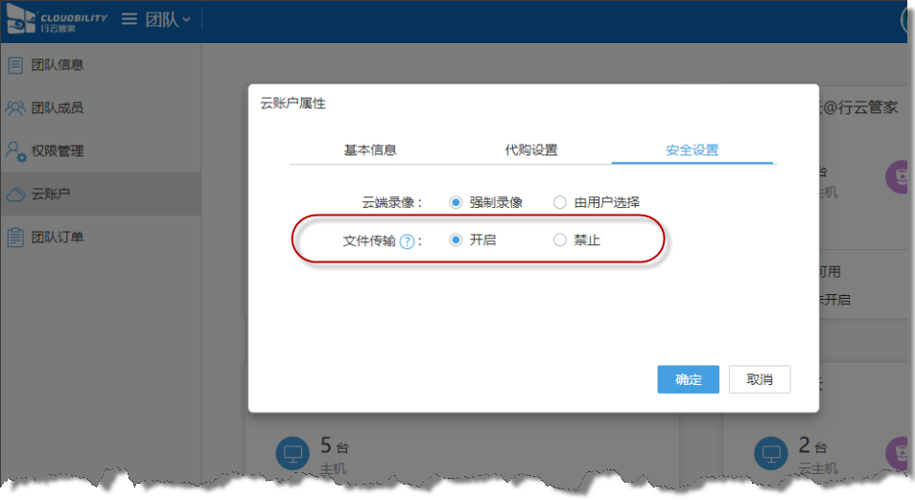
Task: Select 强制录像 radio option
Action: tap(456, 202)
